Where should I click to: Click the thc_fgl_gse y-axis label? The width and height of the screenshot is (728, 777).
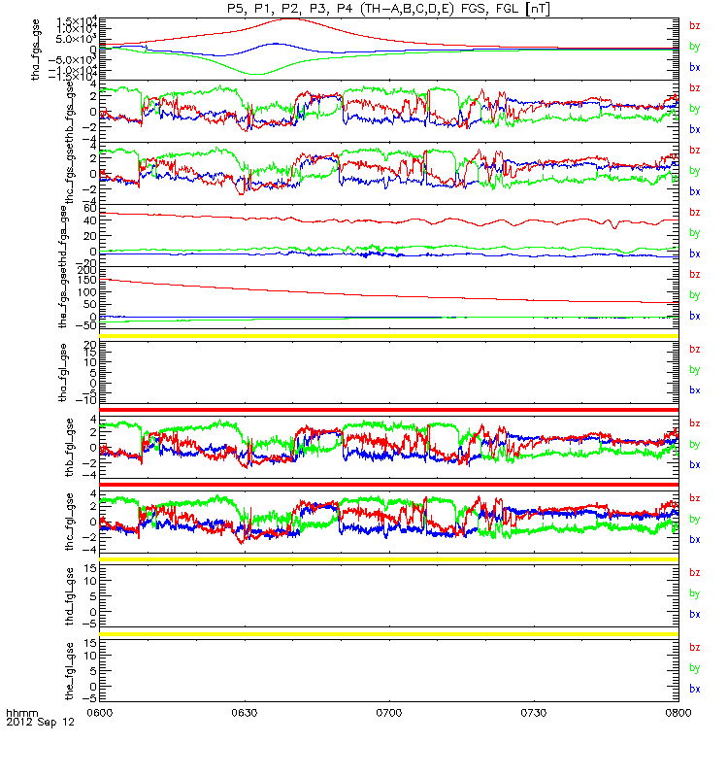[x=69, y=522]
